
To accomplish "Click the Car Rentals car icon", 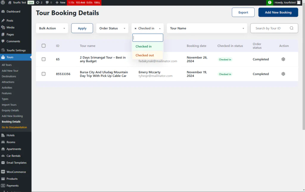I will click(3, 156).
